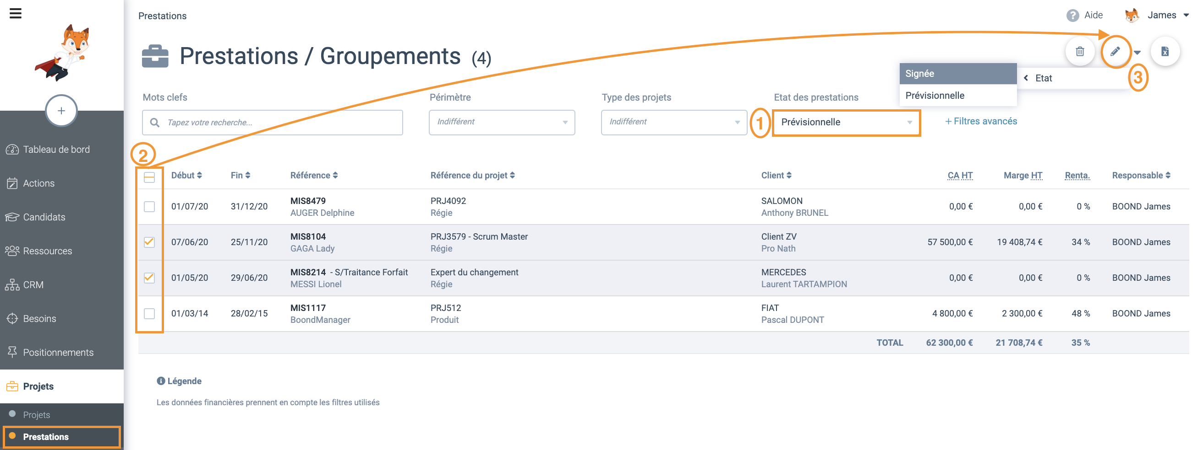Sort by the Responsable column header
Viewport: 1203px width, 450px height.
click(1141, 175)
